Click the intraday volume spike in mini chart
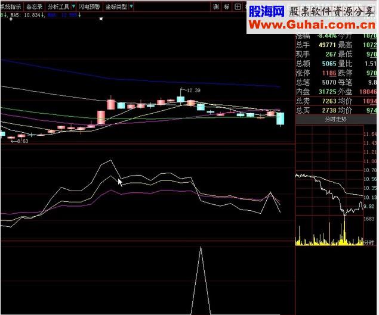Image resolution: width=379 pixels, height=315 pixels. pos(344,230)
